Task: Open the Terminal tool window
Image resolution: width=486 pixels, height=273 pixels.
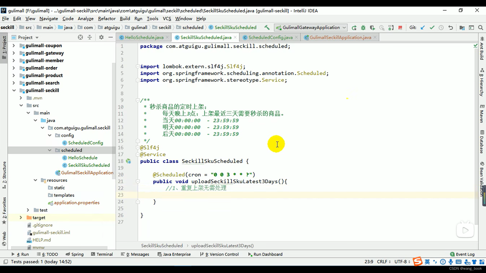Action: point(102,254)
